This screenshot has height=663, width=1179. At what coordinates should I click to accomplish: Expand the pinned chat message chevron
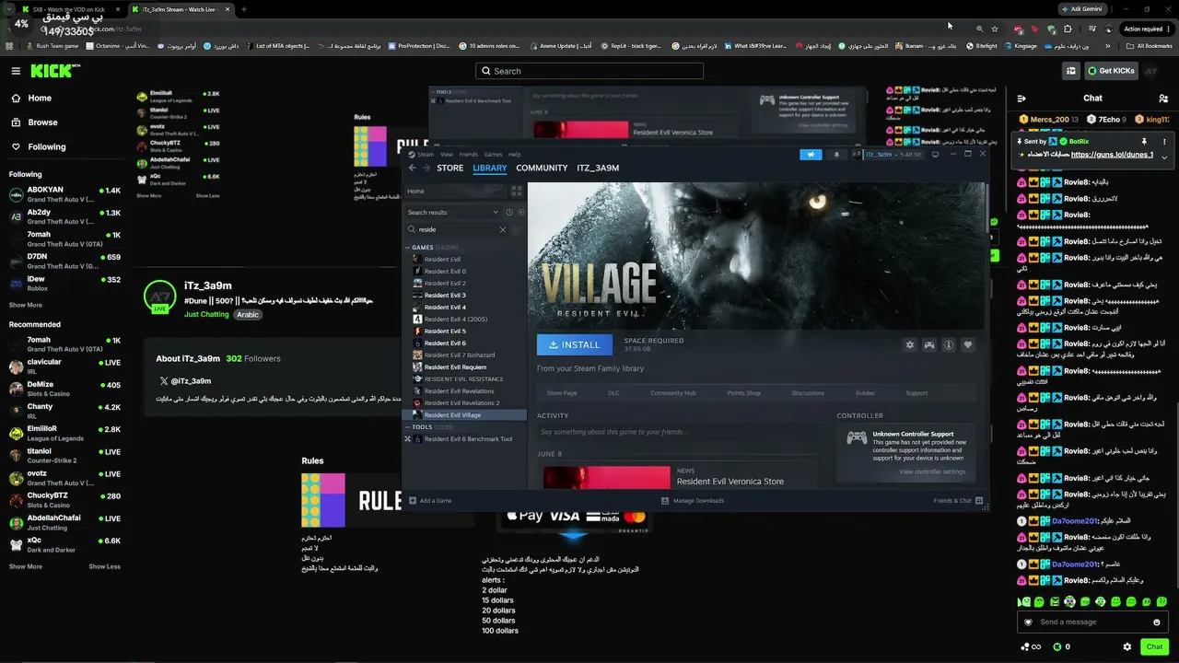[x=1164, y=157]
